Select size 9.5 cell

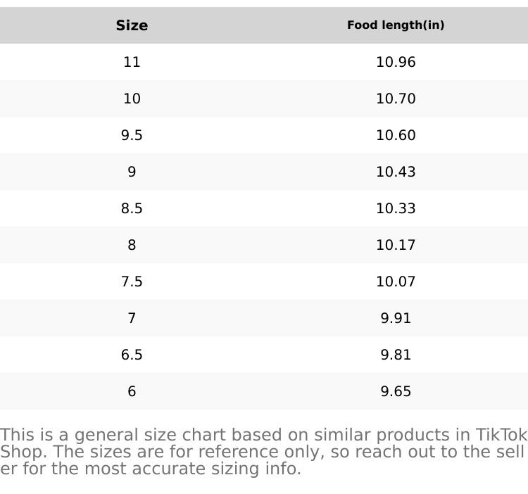132,135
